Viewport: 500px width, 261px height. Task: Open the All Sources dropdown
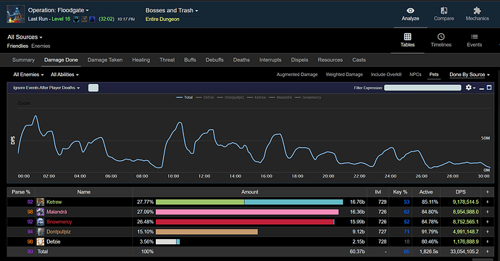[25, 37]
